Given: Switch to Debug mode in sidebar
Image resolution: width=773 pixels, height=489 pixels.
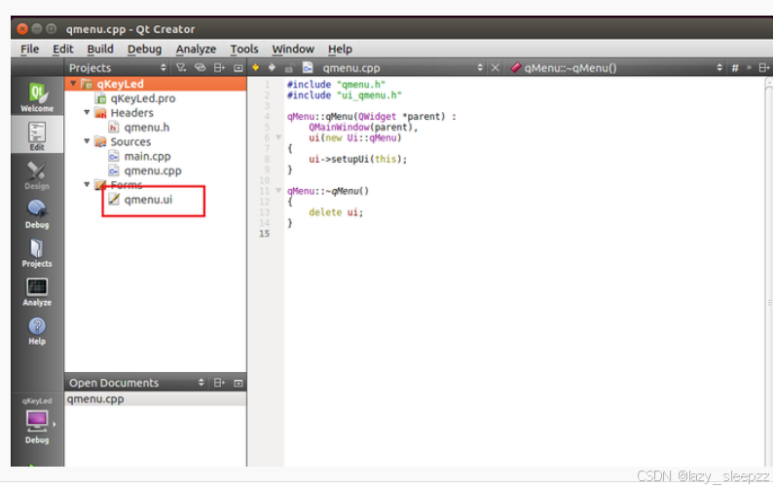Looking at the screenshot, I should [x=37, y=213].
